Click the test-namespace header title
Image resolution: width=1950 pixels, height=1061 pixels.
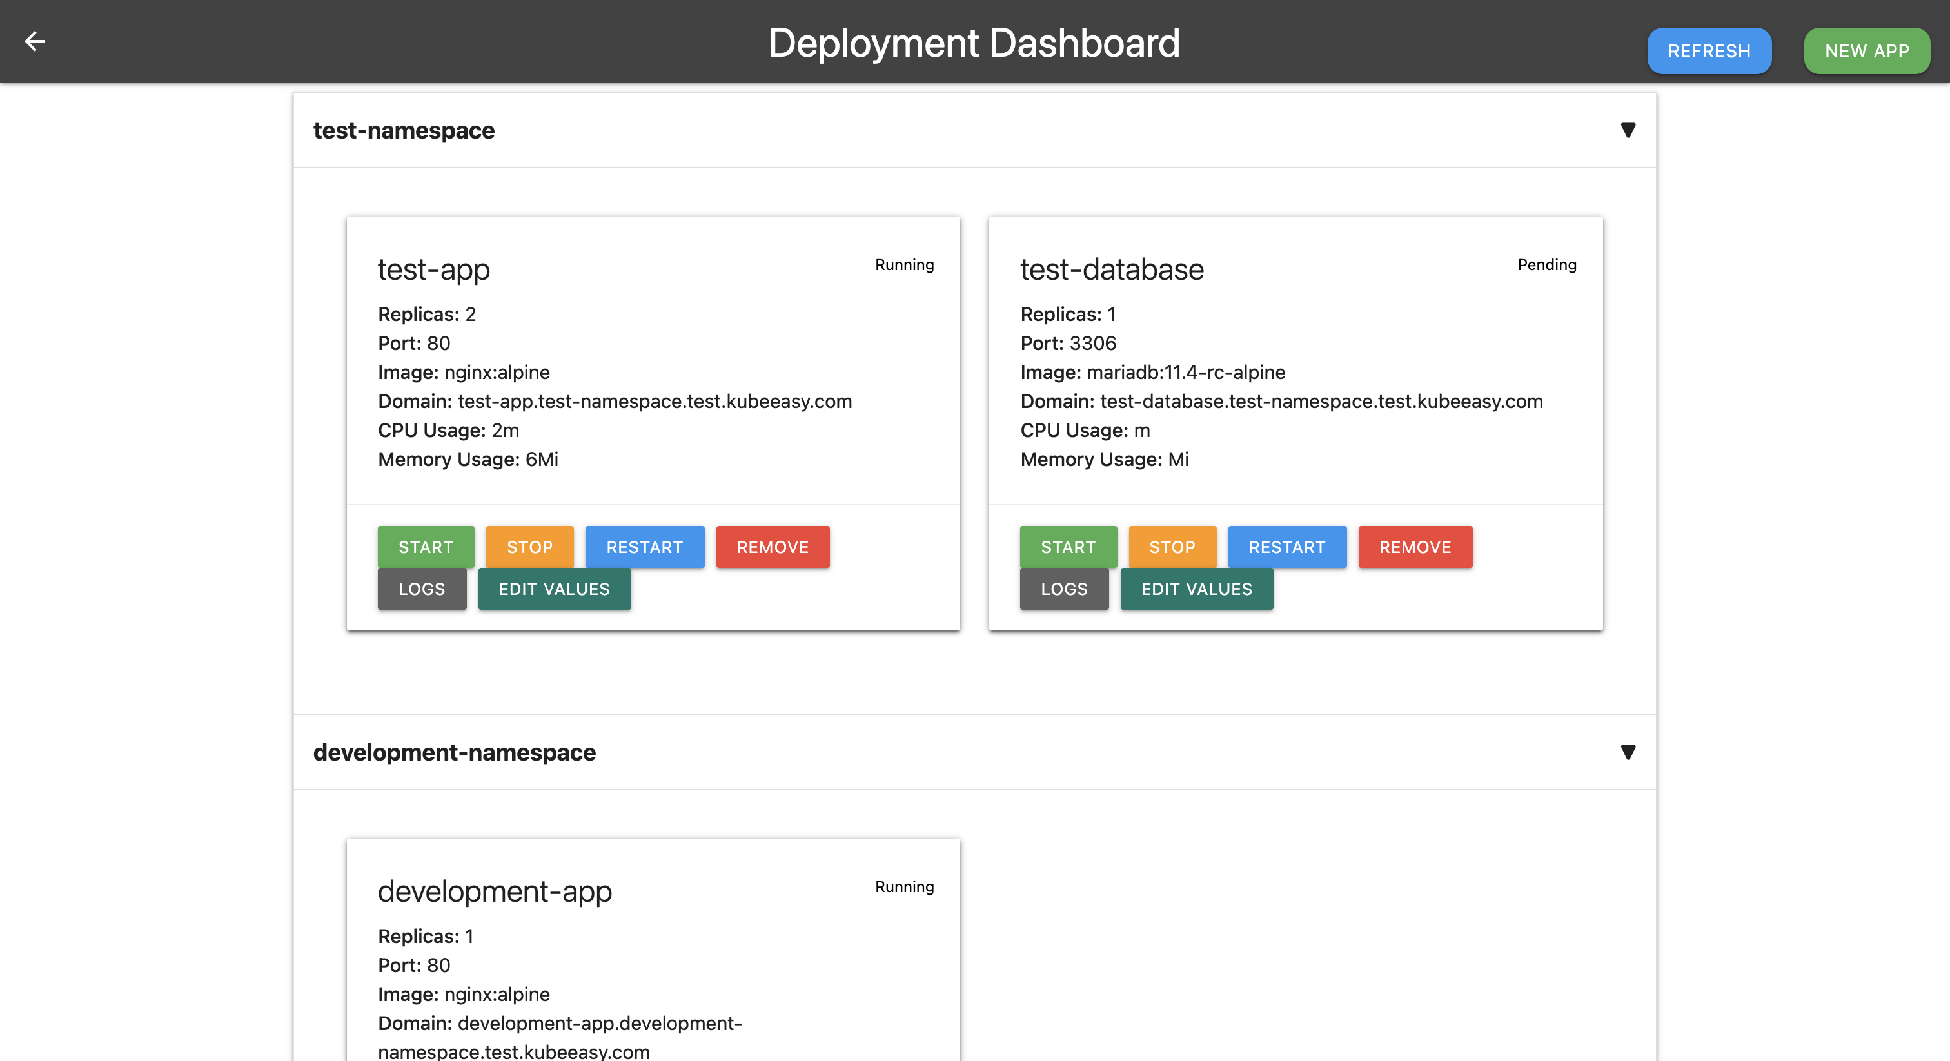tap(404, 130)
